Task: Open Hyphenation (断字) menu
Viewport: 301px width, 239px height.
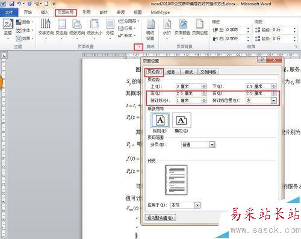Action: [127, 36]
